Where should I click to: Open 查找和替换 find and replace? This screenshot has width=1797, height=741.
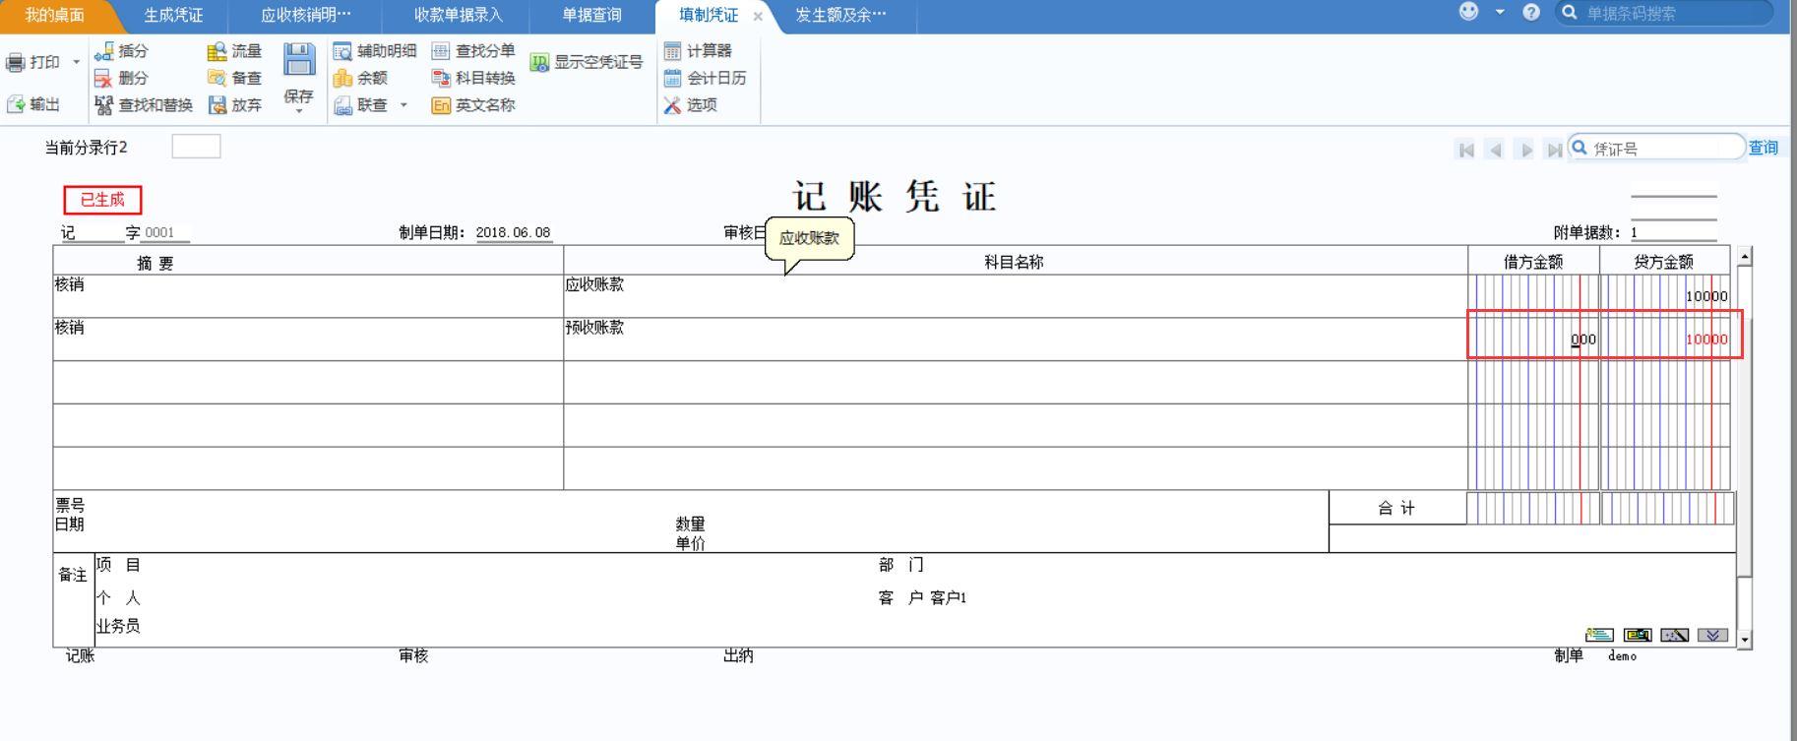144,104
